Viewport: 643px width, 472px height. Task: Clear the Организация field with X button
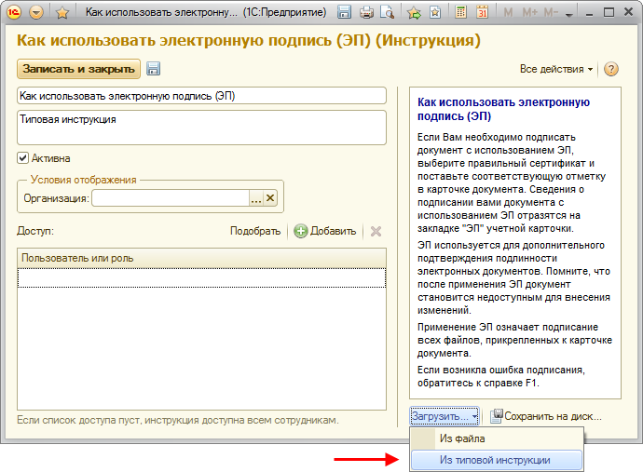tap(271, 197)
